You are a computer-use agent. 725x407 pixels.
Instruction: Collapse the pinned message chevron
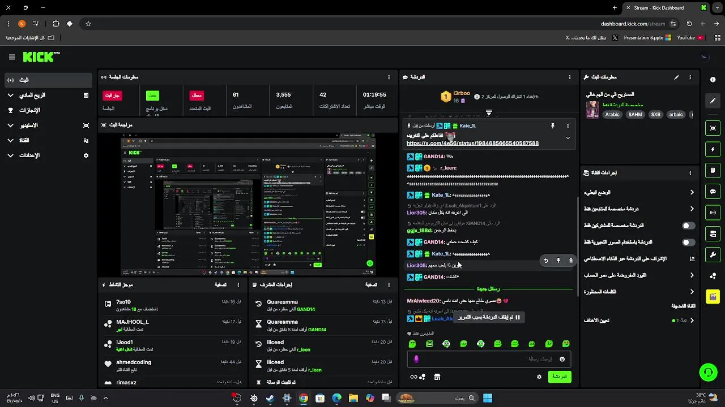[568, 138]
